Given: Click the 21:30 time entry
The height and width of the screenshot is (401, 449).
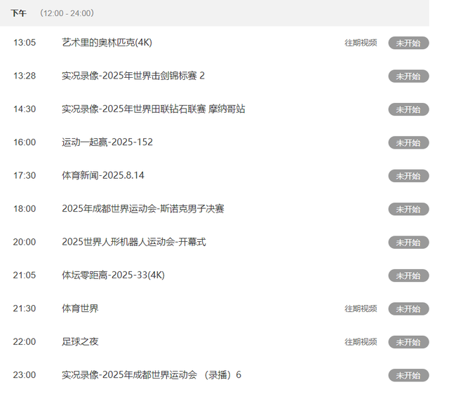Looking at the screenshot, I should click(x=25, y=308).
